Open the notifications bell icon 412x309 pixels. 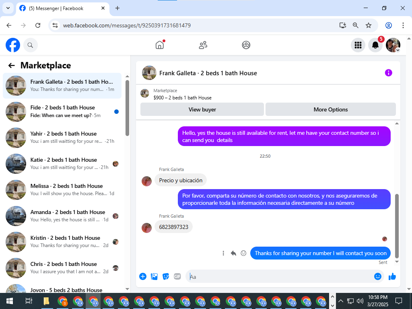(375, 45)
